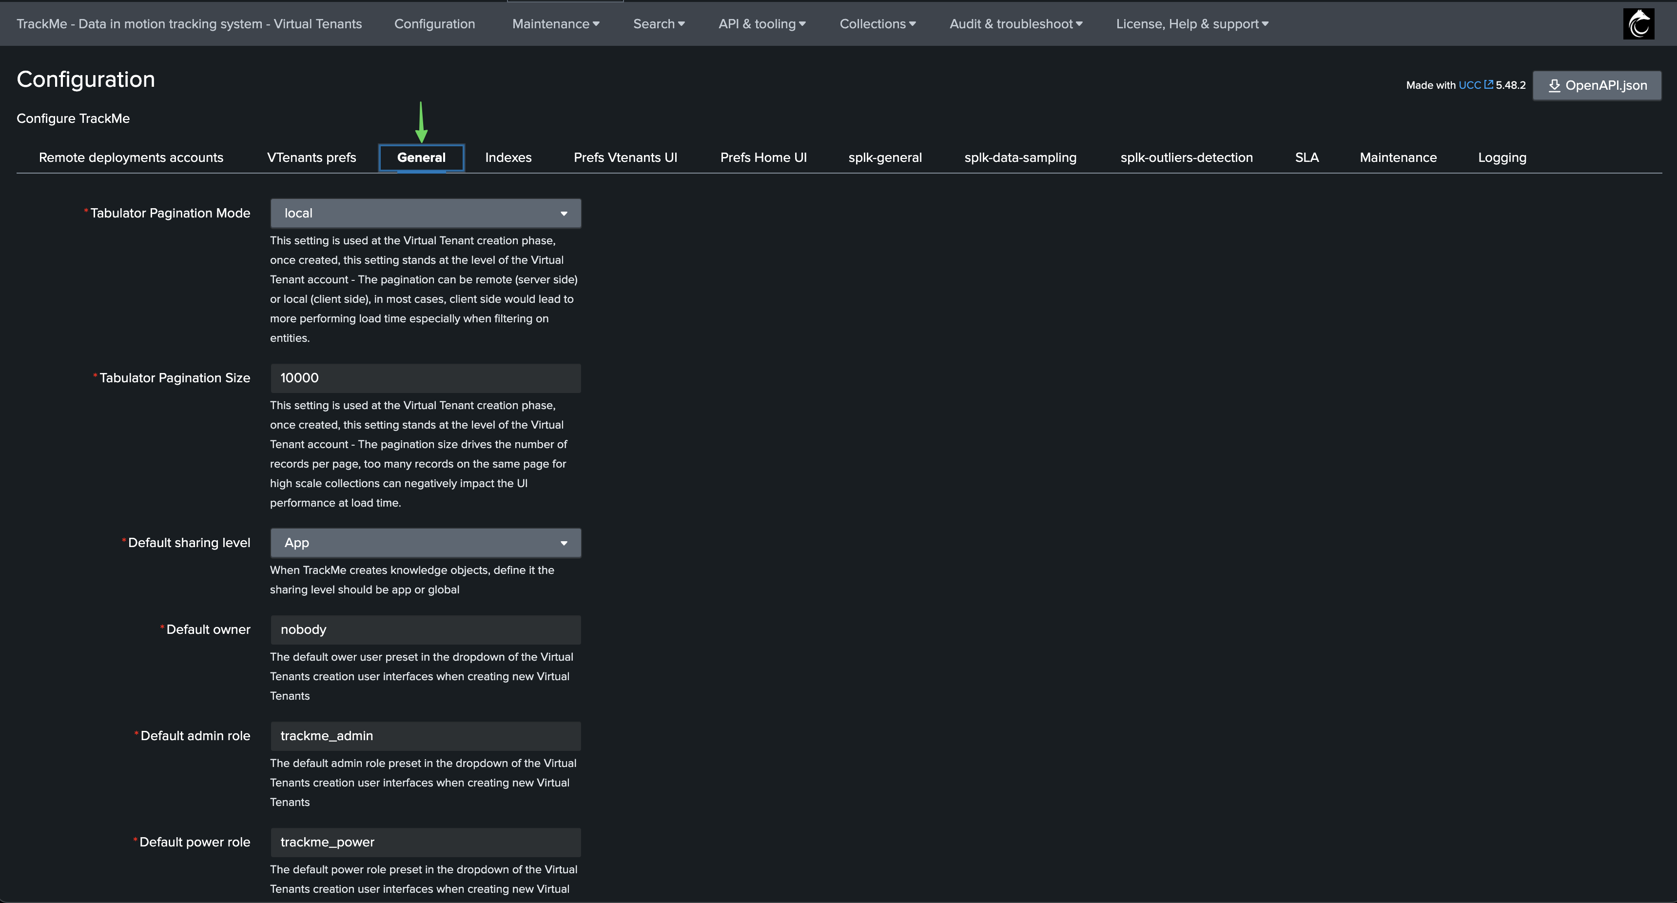Open the Configuration nav item
Image resolution: width=1677 pixels, height=903 pixels.
click(x=434, y=24)
